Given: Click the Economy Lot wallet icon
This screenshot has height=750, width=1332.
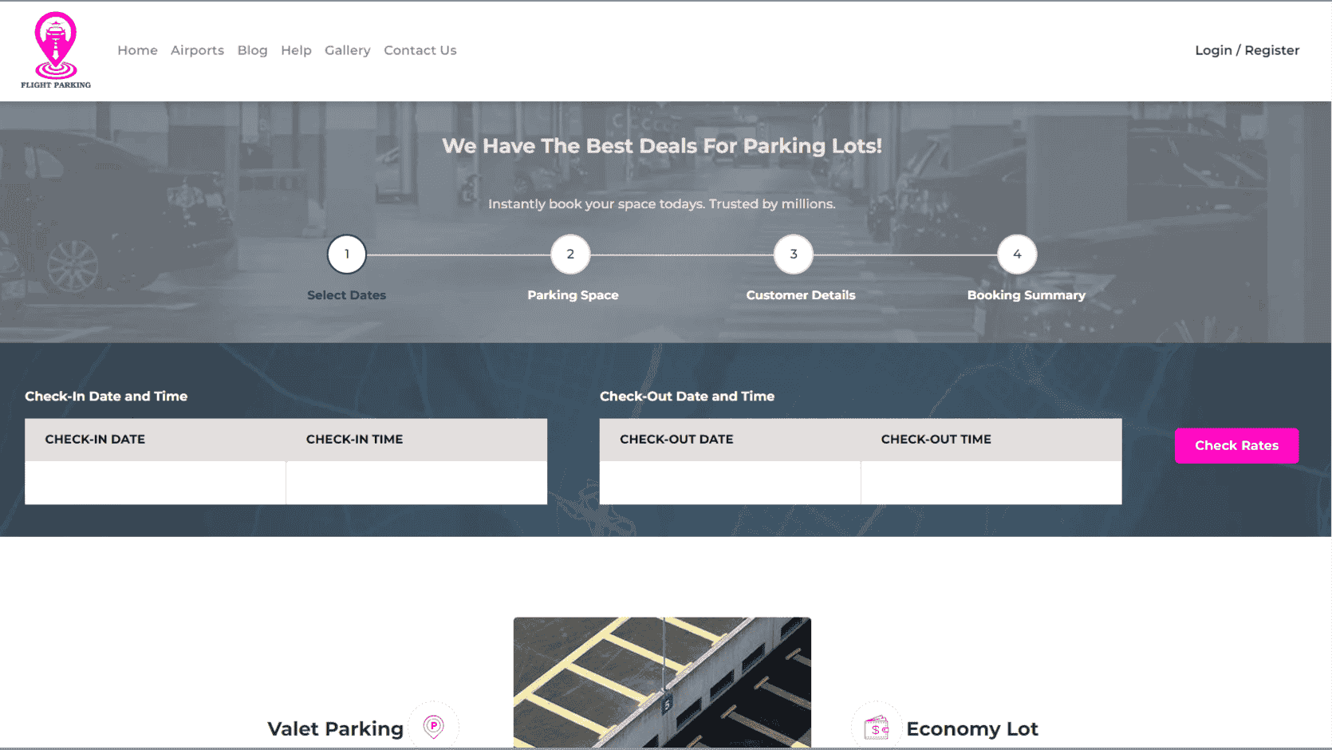Looking at the screenshot, I should (x=876, y=727).
